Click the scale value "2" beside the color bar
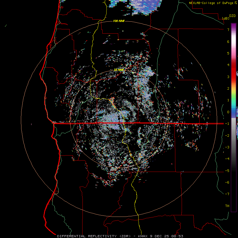This screenshot has width=238, height=238. tap(228, 89)
